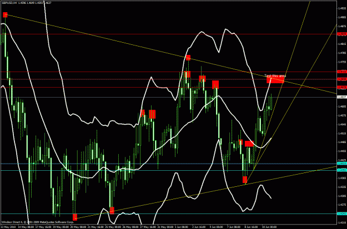Click the '25 May 00:00' time axis label
The width and height of the screenshot is (347, 229).
(x=112, y=227)
